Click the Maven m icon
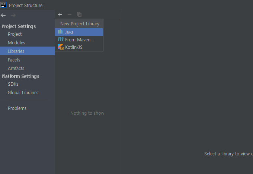The width and height of the screenshot is (253, 174). [61, 39]
